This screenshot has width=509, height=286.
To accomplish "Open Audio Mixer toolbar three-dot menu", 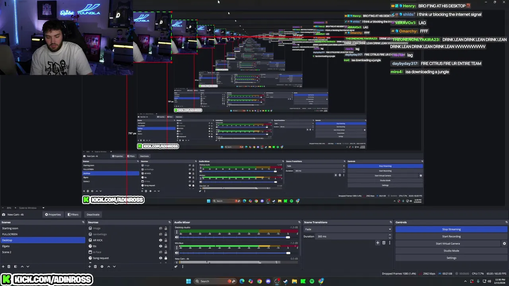I will click(x=183, y=267).
